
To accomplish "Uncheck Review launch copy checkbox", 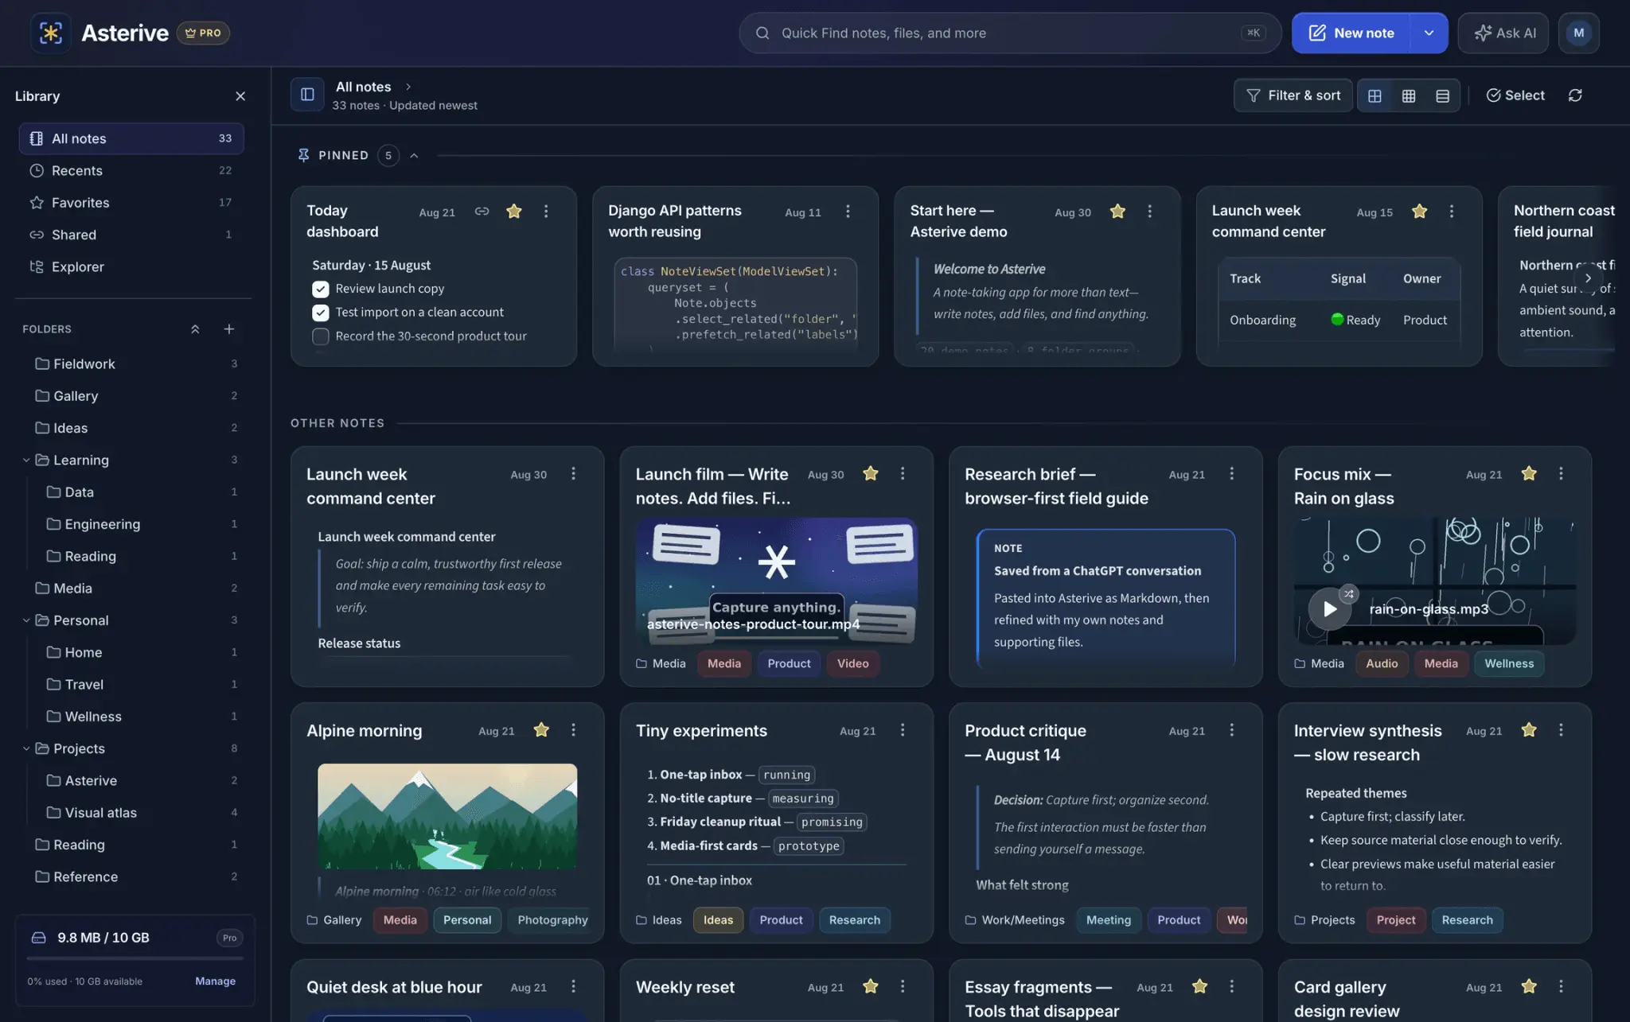I will coord(321,289).
